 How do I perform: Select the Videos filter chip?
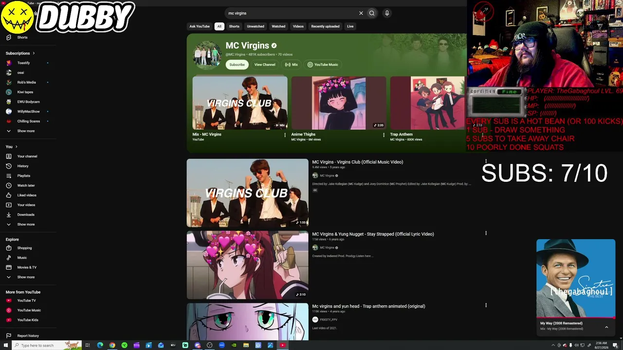pyautogui.click(x=298, y=26)
